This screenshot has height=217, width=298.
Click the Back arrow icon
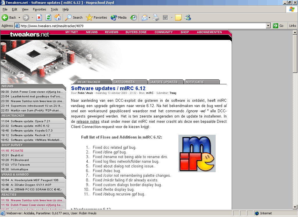coord(5,17)
